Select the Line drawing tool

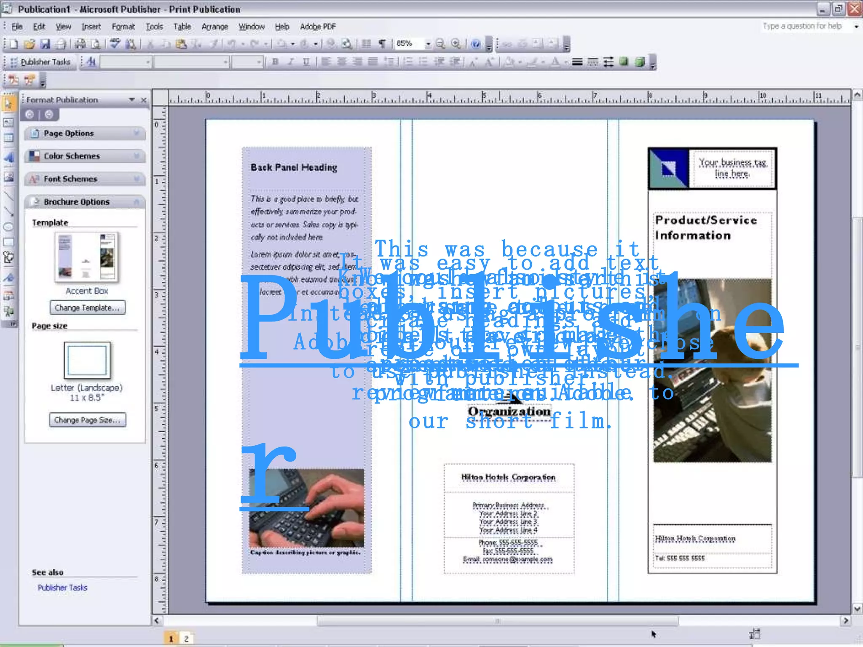(x=8, y=196)
